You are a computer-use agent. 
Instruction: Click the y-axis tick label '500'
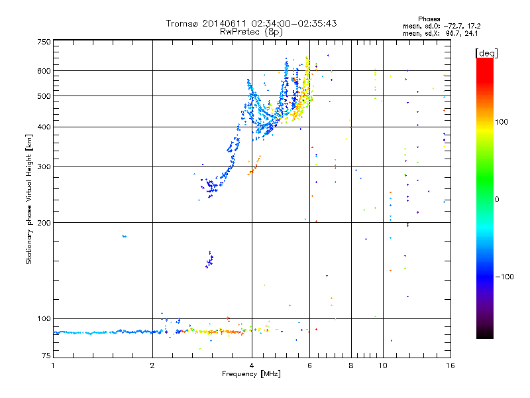coord(44,96)
